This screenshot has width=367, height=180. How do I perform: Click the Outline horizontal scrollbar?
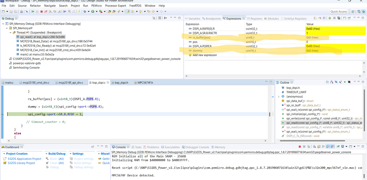tap(313, 140)
